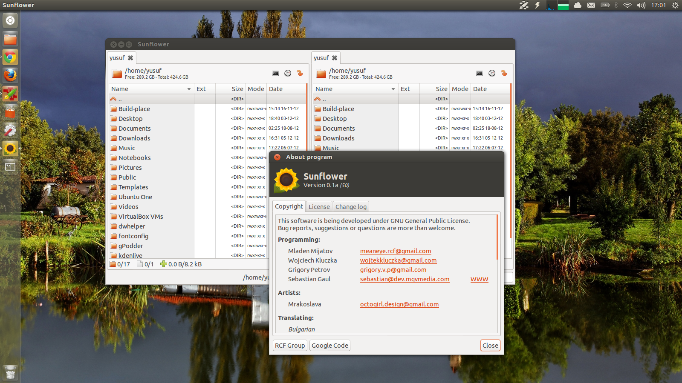Click the parent directory '..' row in left pane
682x383 pixels.
(x=208, y=99)
